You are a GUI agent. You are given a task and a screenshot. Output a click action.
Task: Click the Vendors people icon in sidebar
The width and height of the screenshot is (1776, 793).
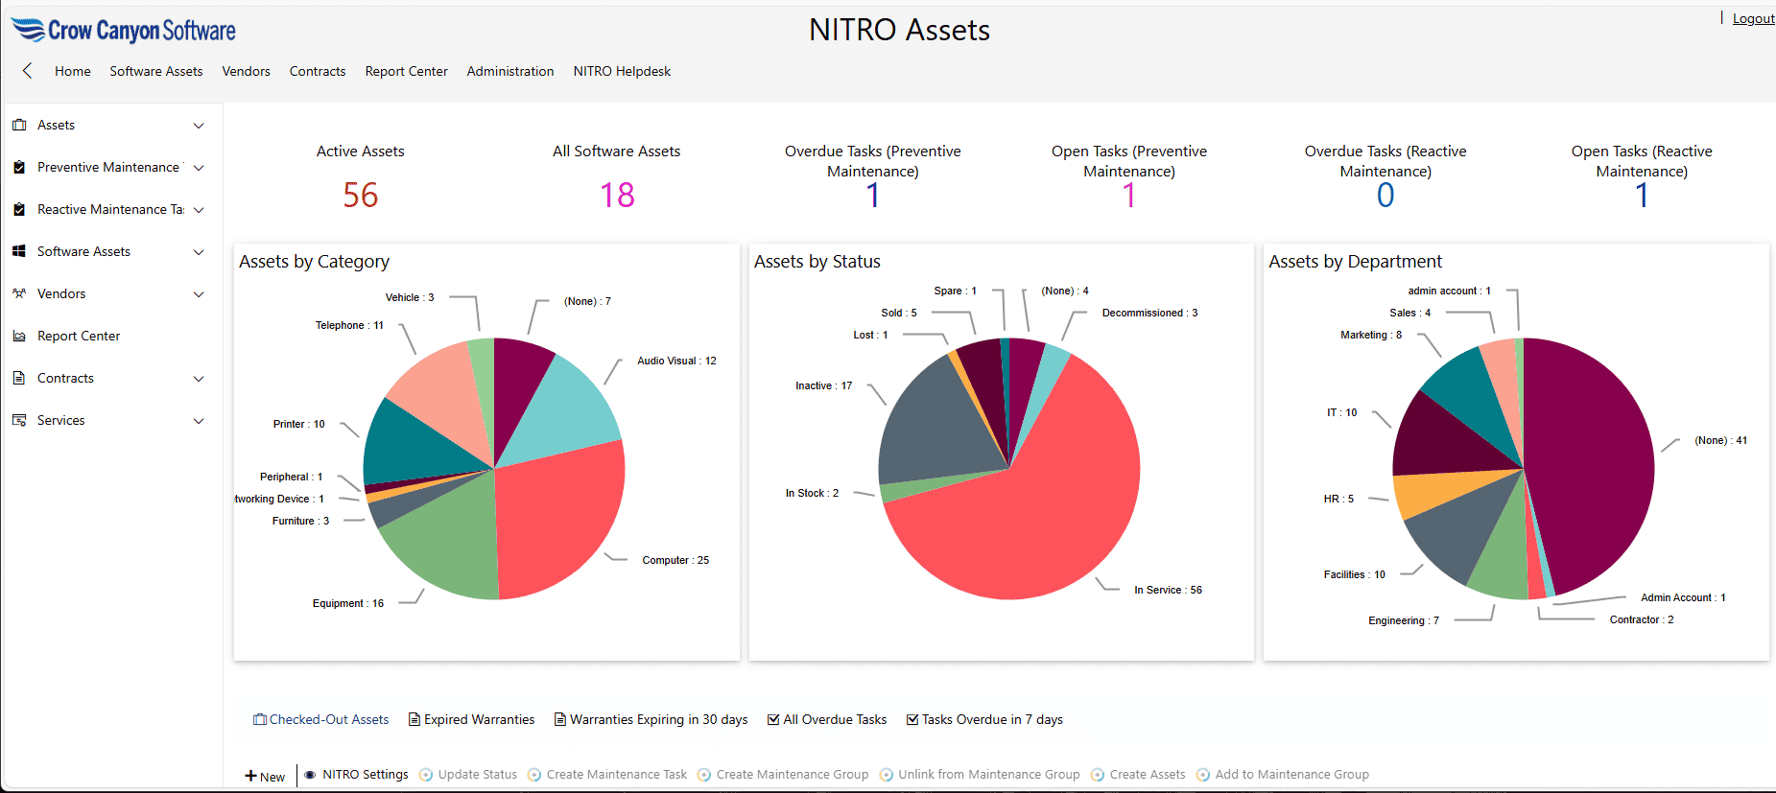point(19,293)
